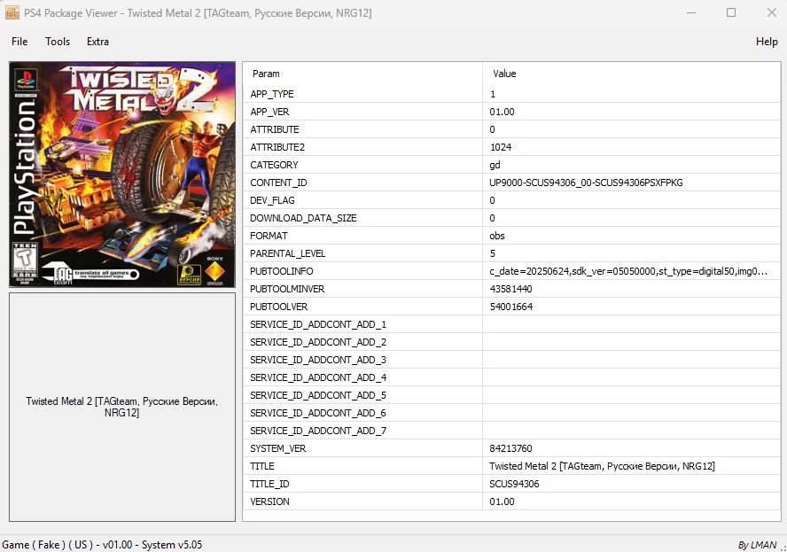Viewport: 787px width, 552px height.
Task: Select the TITLE_ID parameter
Action: coord(269,485)
